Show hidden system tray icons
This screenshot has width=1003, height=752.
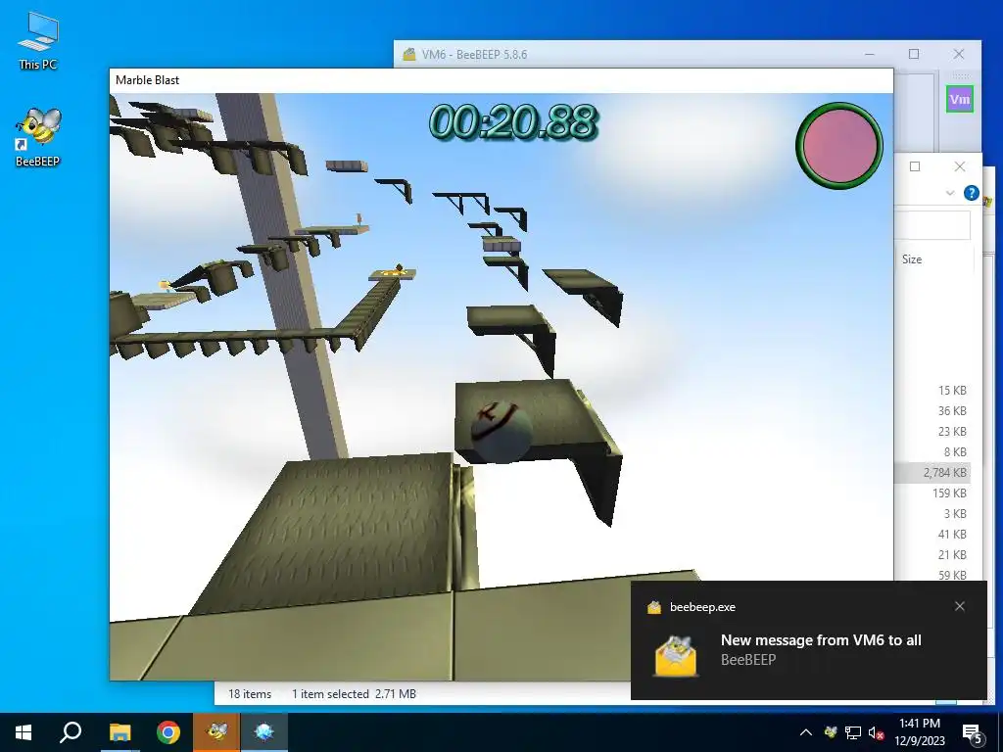[x=806, y=732]
